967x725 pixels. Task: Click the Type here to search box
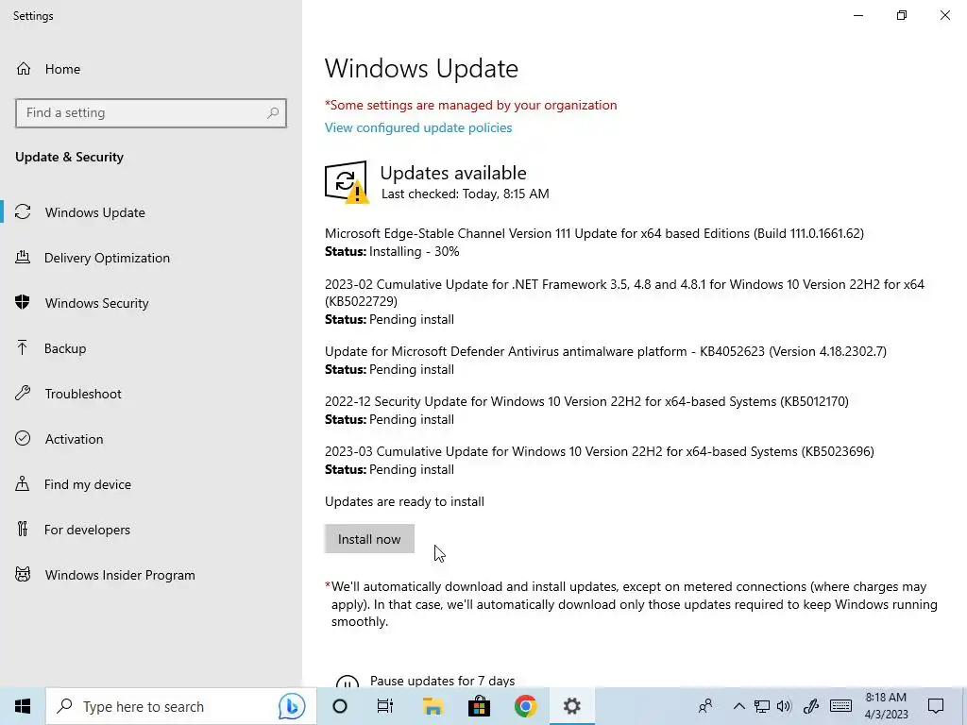[x=180, y=706]
